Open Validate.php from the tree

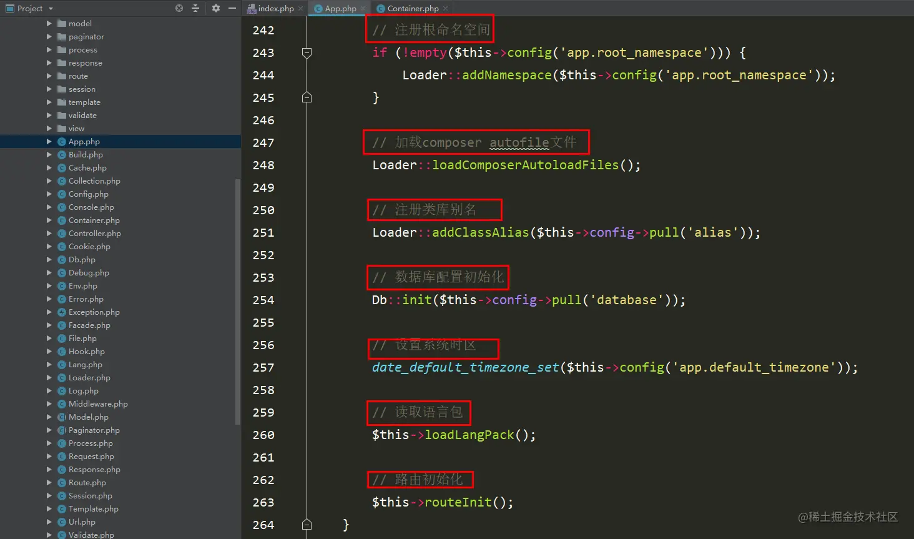(x=91, y=535)
